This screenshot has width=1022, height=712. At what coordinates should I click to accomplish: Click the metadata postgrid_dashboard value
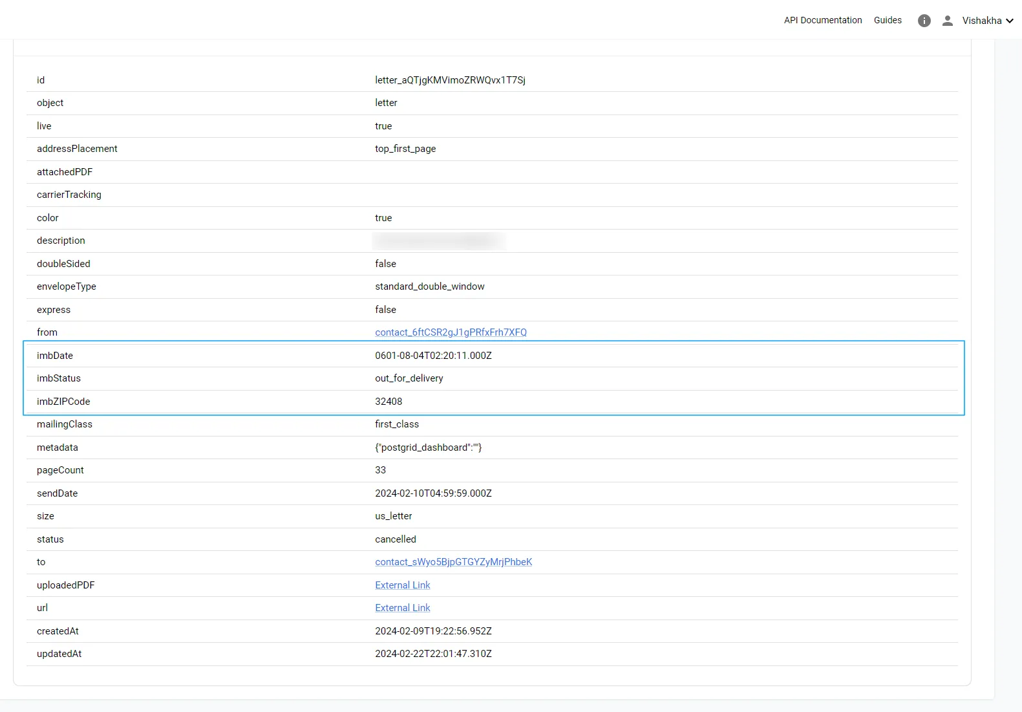tap(428, 448)
